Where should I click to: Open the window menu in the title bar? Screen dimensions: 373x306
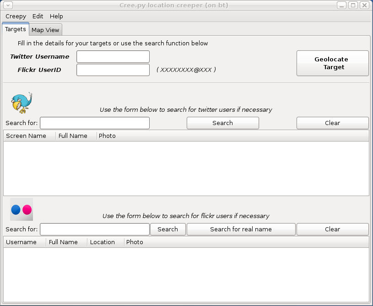click(x=7, y=5)
